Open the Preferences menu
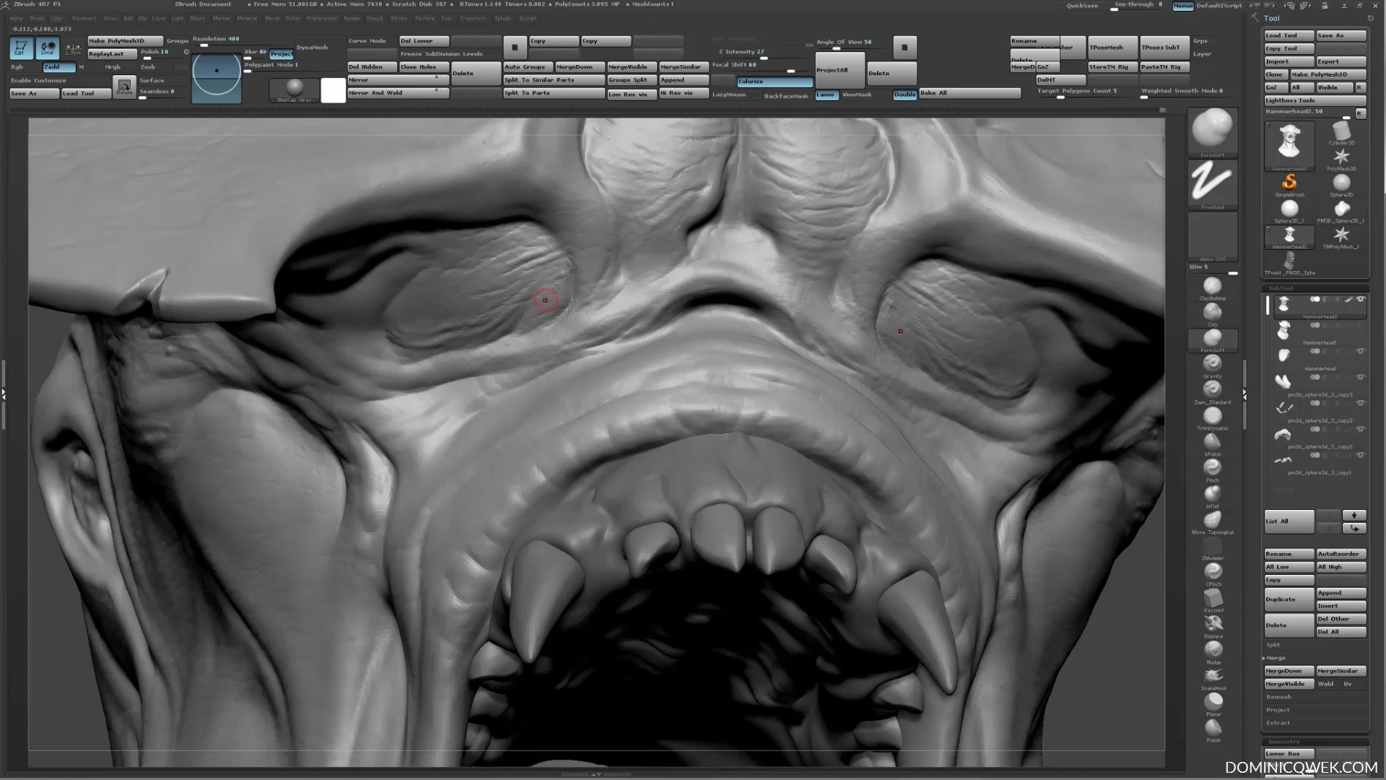This screenshot has width=1386, height=780. point(321,19)
